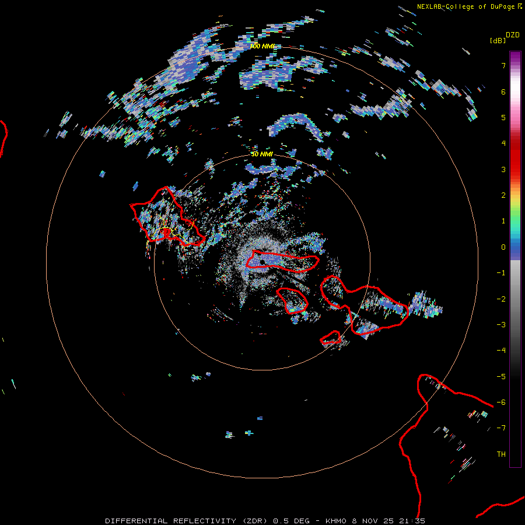The height and width of the screenshot is (525, 525).
Task: Click the [dB] units label
Action: pyautogui.click(x=498, y=40)
